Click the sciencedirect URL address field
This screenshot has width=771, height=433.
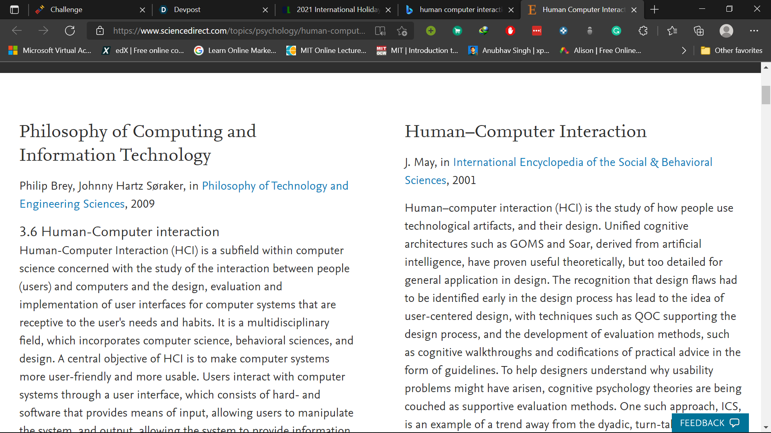pyautogui.click(x=239, y=31)
